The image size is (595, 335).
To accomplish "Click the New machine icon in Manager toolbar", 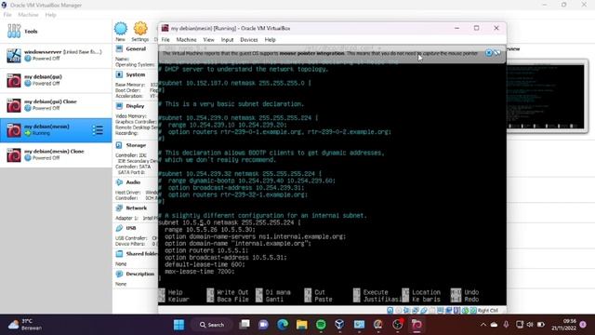I will click(121, 29).
